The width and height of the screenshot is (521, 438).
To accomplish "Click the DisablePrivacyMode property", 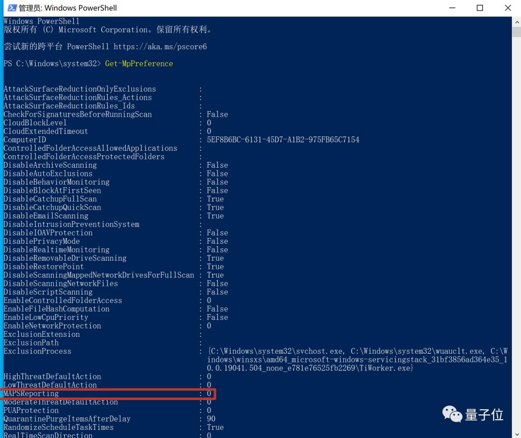I will click(x=41, y=241).
